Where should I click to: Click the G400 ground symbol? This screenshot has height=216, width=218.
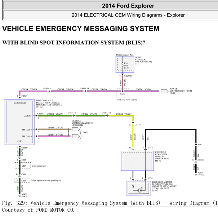20,196
